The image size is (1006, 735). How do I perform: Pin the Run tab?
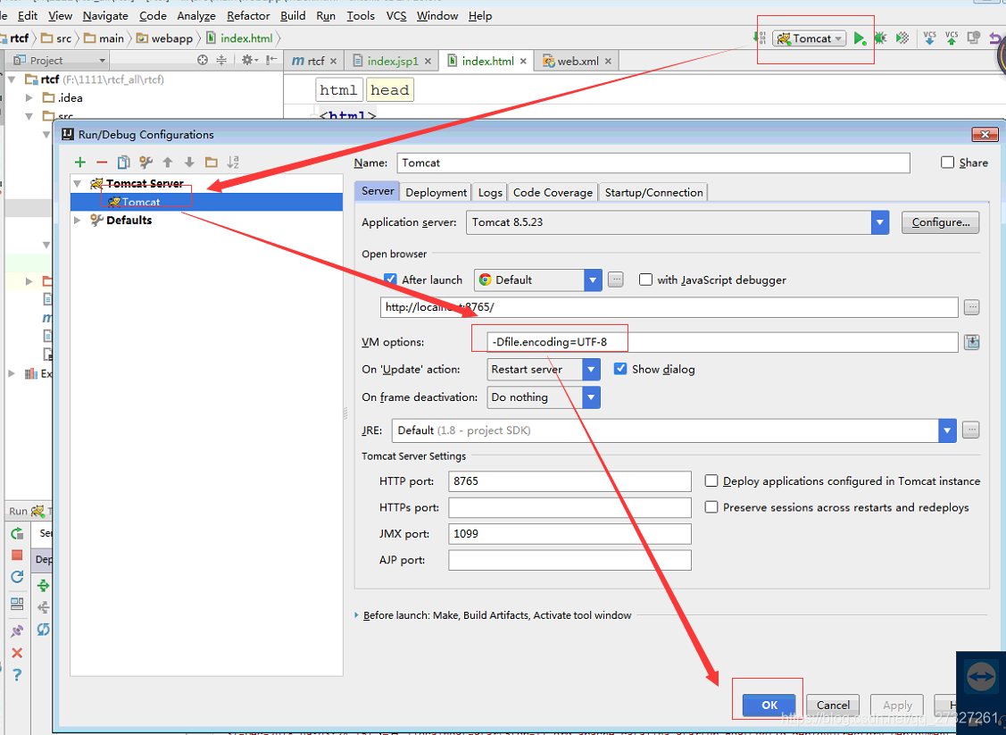coord(17,631)
